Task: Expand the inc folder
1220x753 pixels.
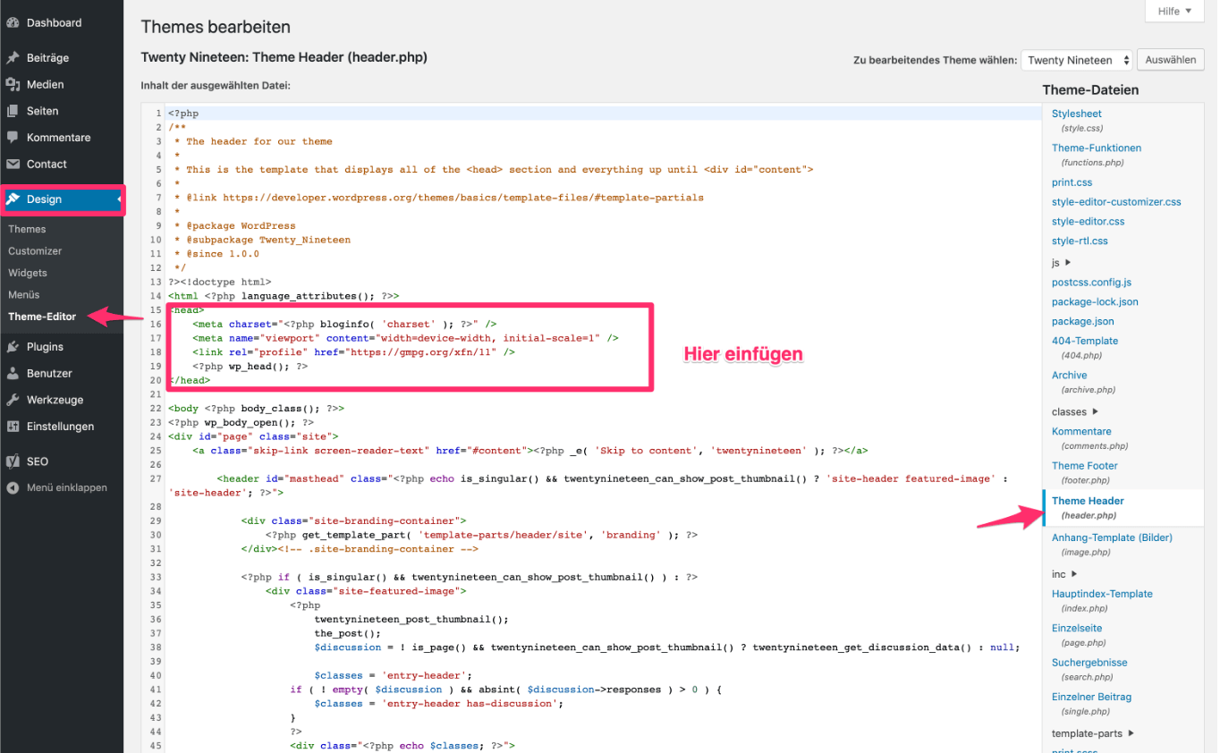Action: [x=1064, y=574]
